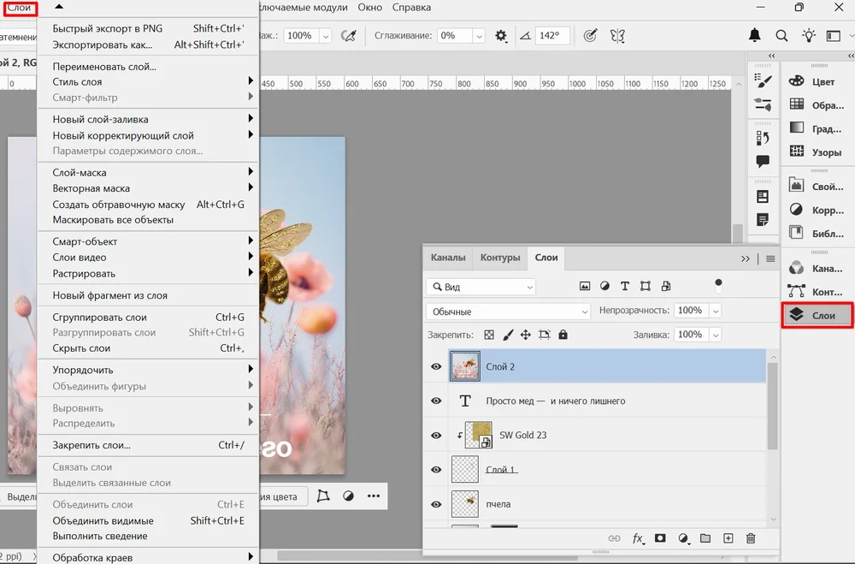Click the search magnifier in top bar

tap(781, 36)
